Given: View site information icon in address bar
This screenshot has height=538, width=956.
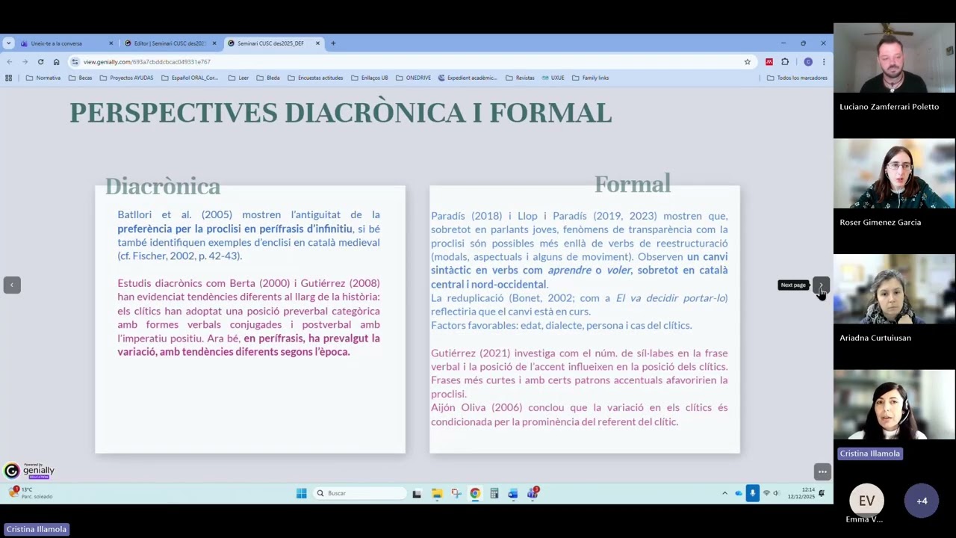Looking at the screenshot, I should pos(75,62).
